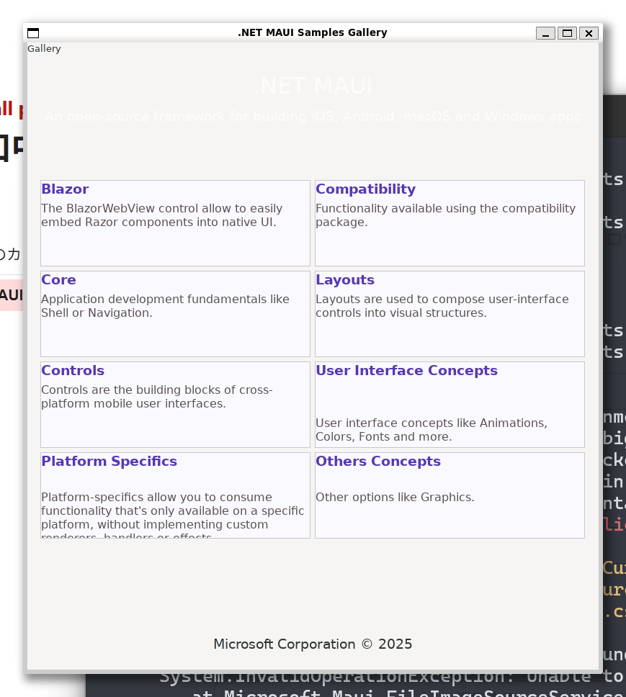Viewport: 626px width, 697px height.
Task: Minimize the Samples Gallery window
Action: (545, 33)
